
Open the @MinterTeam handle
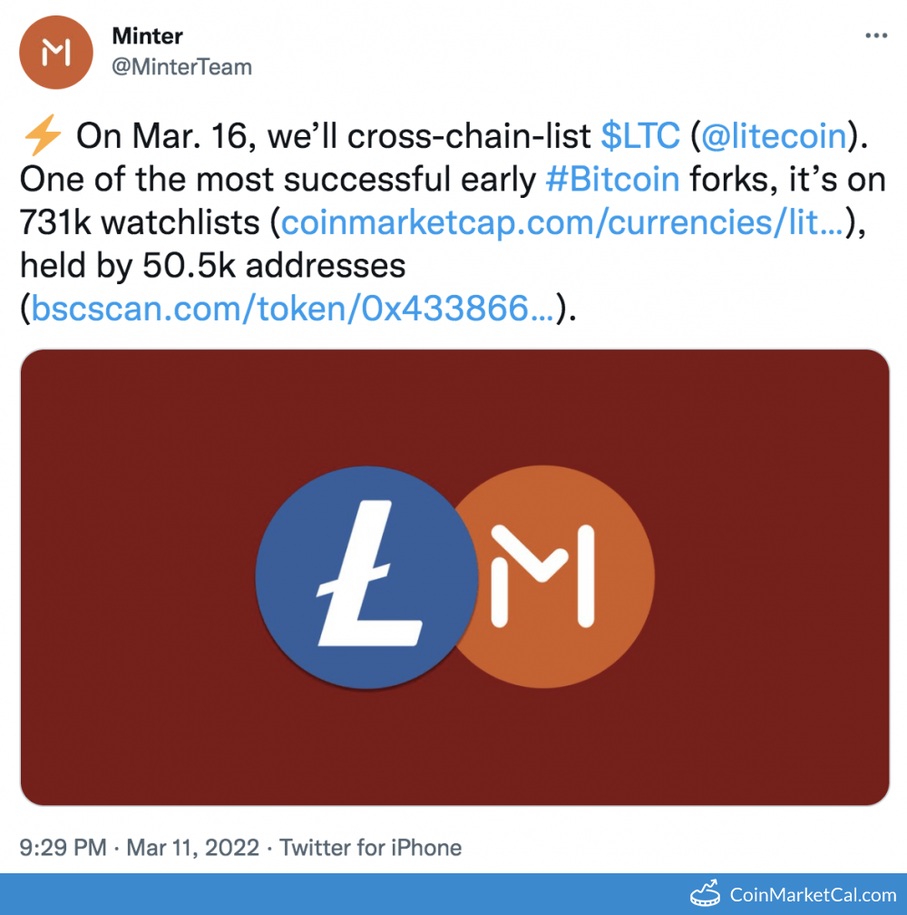181,67
